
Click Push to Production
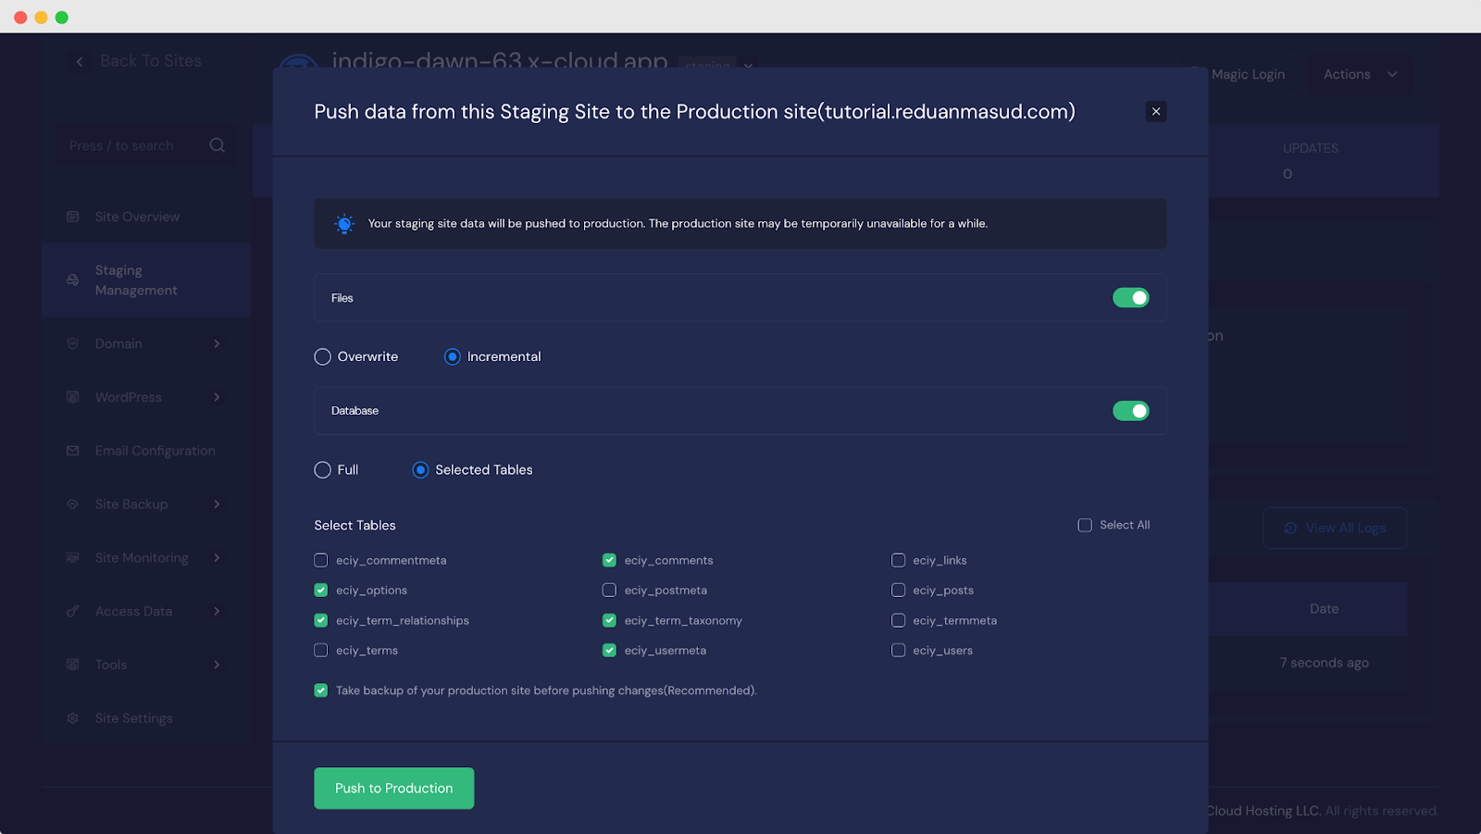click(393, 788)
